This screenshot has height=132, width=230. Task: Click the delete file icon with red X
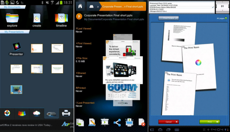tap(142, 122)
